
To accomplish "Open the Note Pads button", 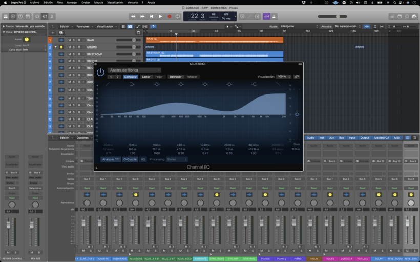I will 400,16.
